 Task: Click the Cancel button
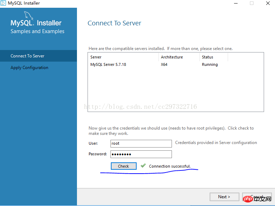pyautogui.click(x=257, y=197)
